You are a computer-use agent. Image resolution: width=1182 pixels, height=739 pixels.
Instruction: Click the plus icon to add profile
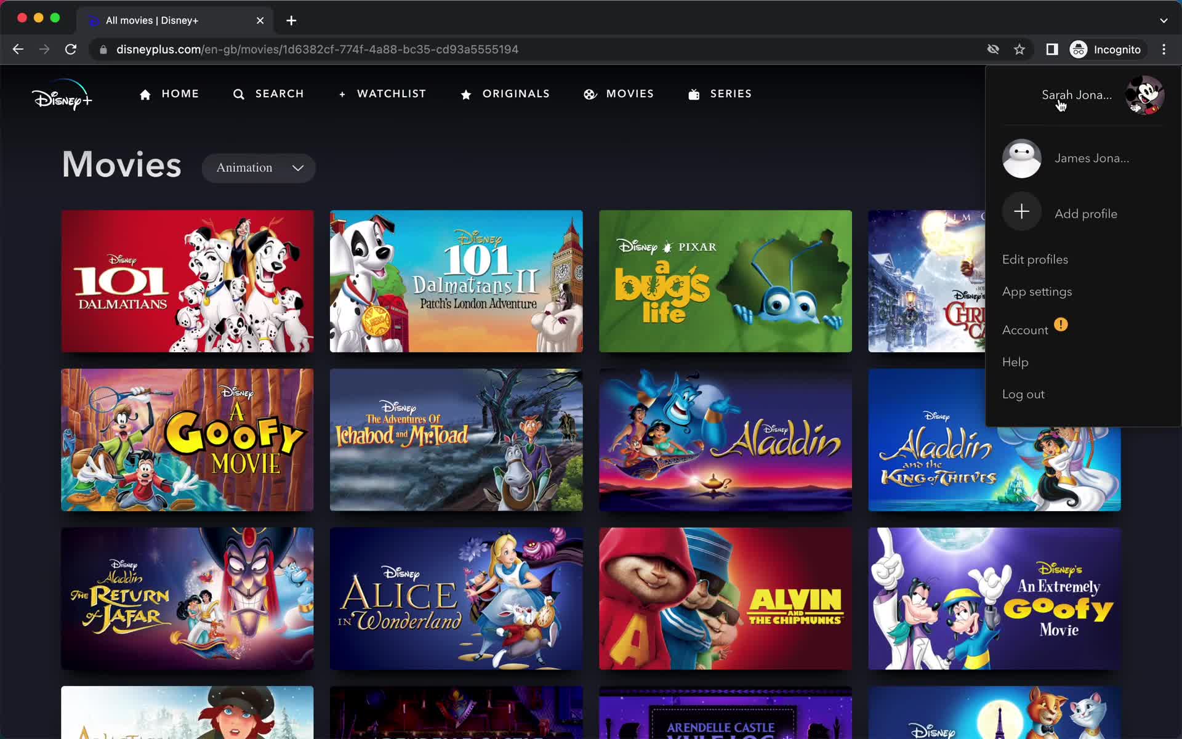pos(1021,212)
